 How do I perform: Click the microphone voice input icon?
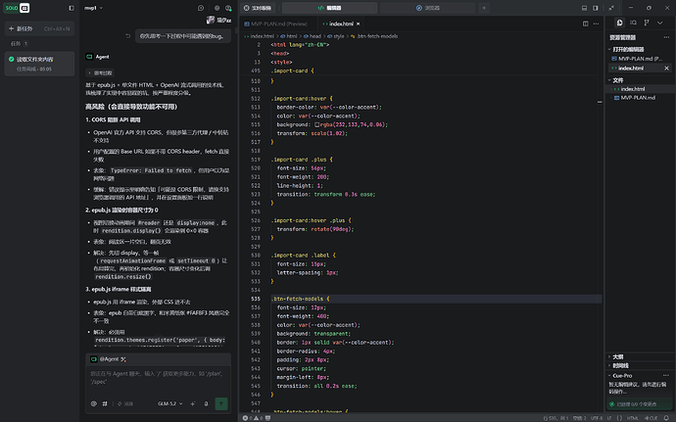click(x=206, y=404)
